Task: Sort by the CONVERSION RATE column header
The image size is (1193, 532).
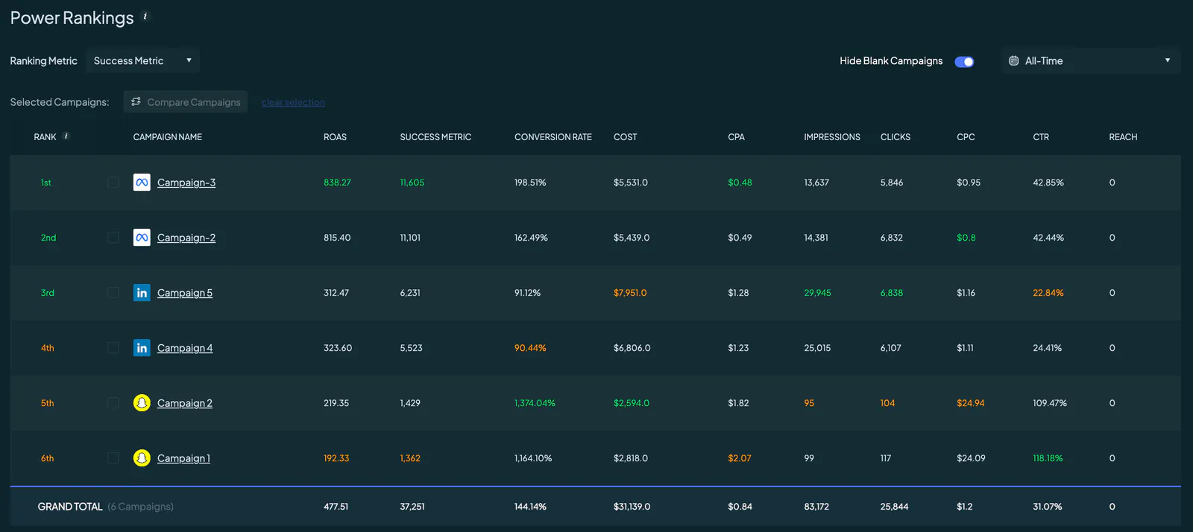Action: 553,137
